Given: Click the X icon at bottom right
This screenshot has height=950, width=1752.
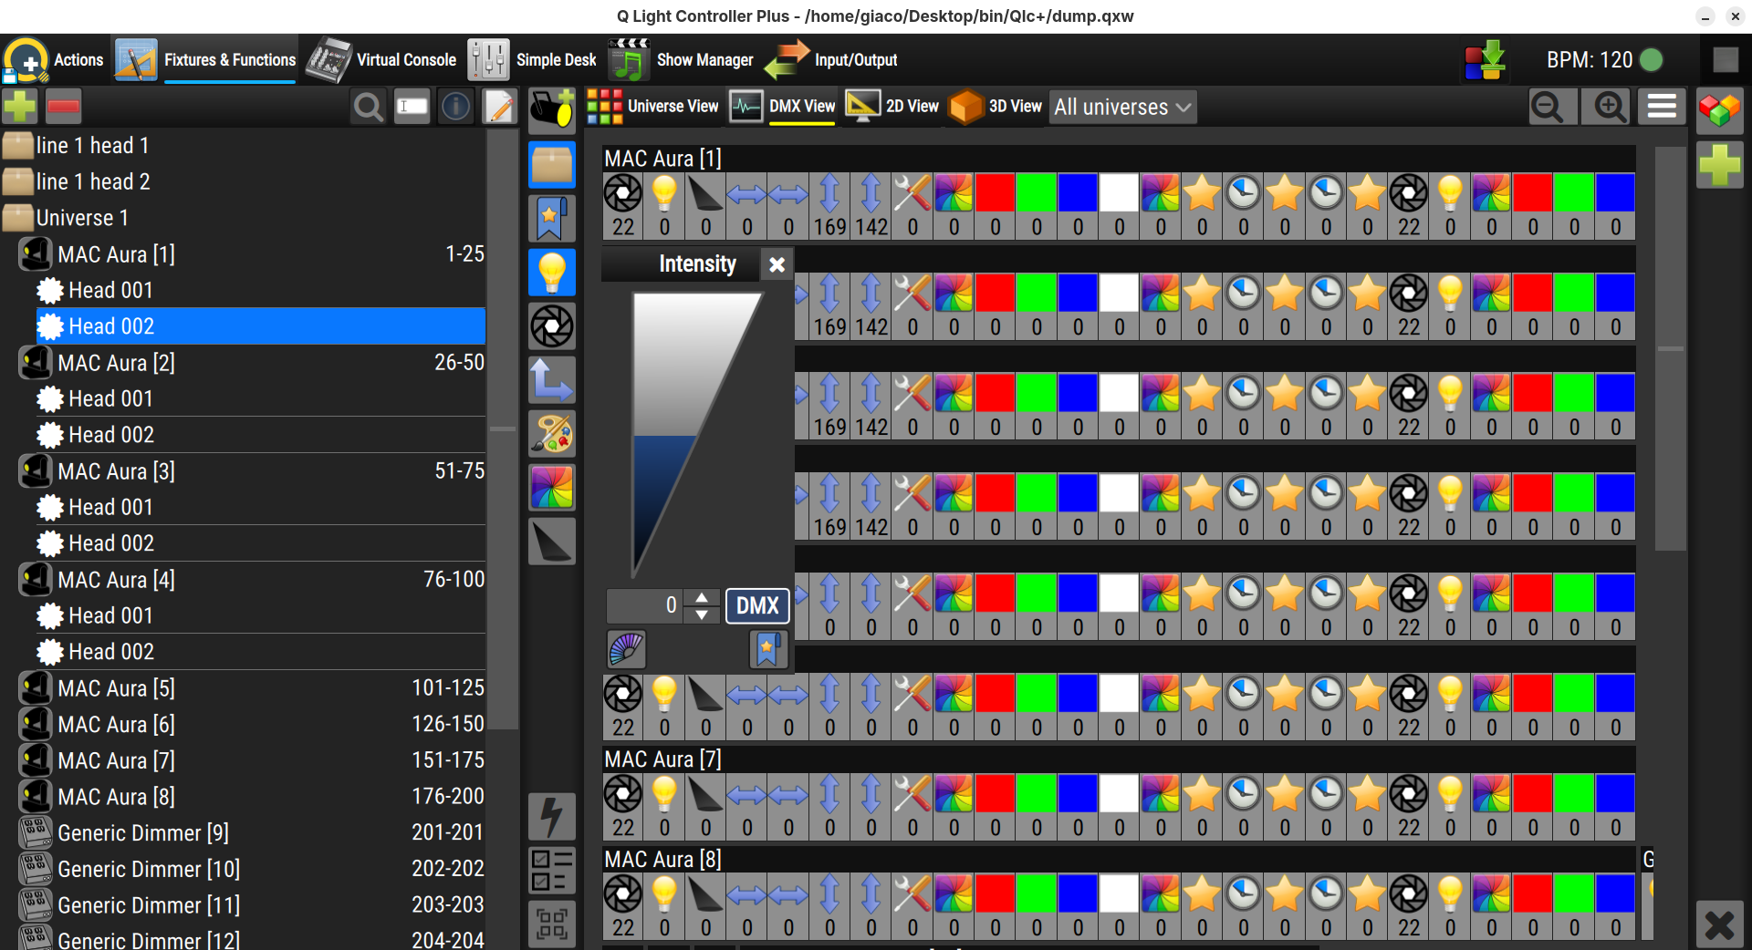Looking at the screenshot, I should click(1720, 925).
